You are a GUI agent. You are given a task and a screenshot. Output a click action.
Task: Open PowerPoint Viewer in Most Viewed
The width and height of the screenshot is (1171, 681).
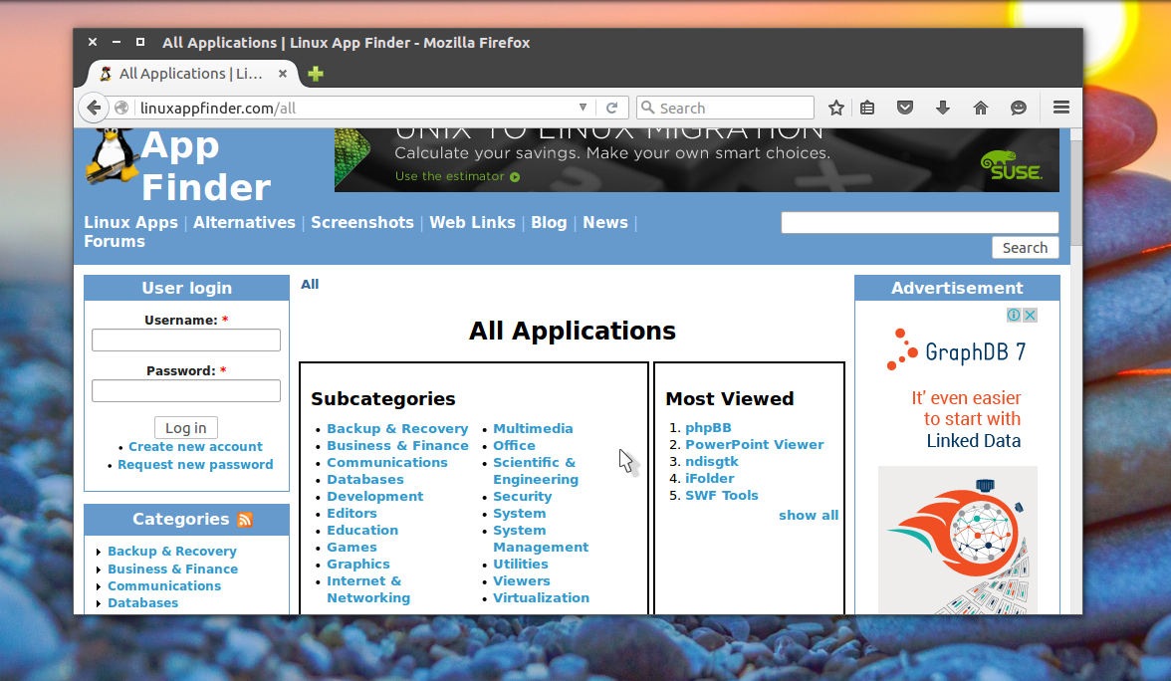(755, 444)
